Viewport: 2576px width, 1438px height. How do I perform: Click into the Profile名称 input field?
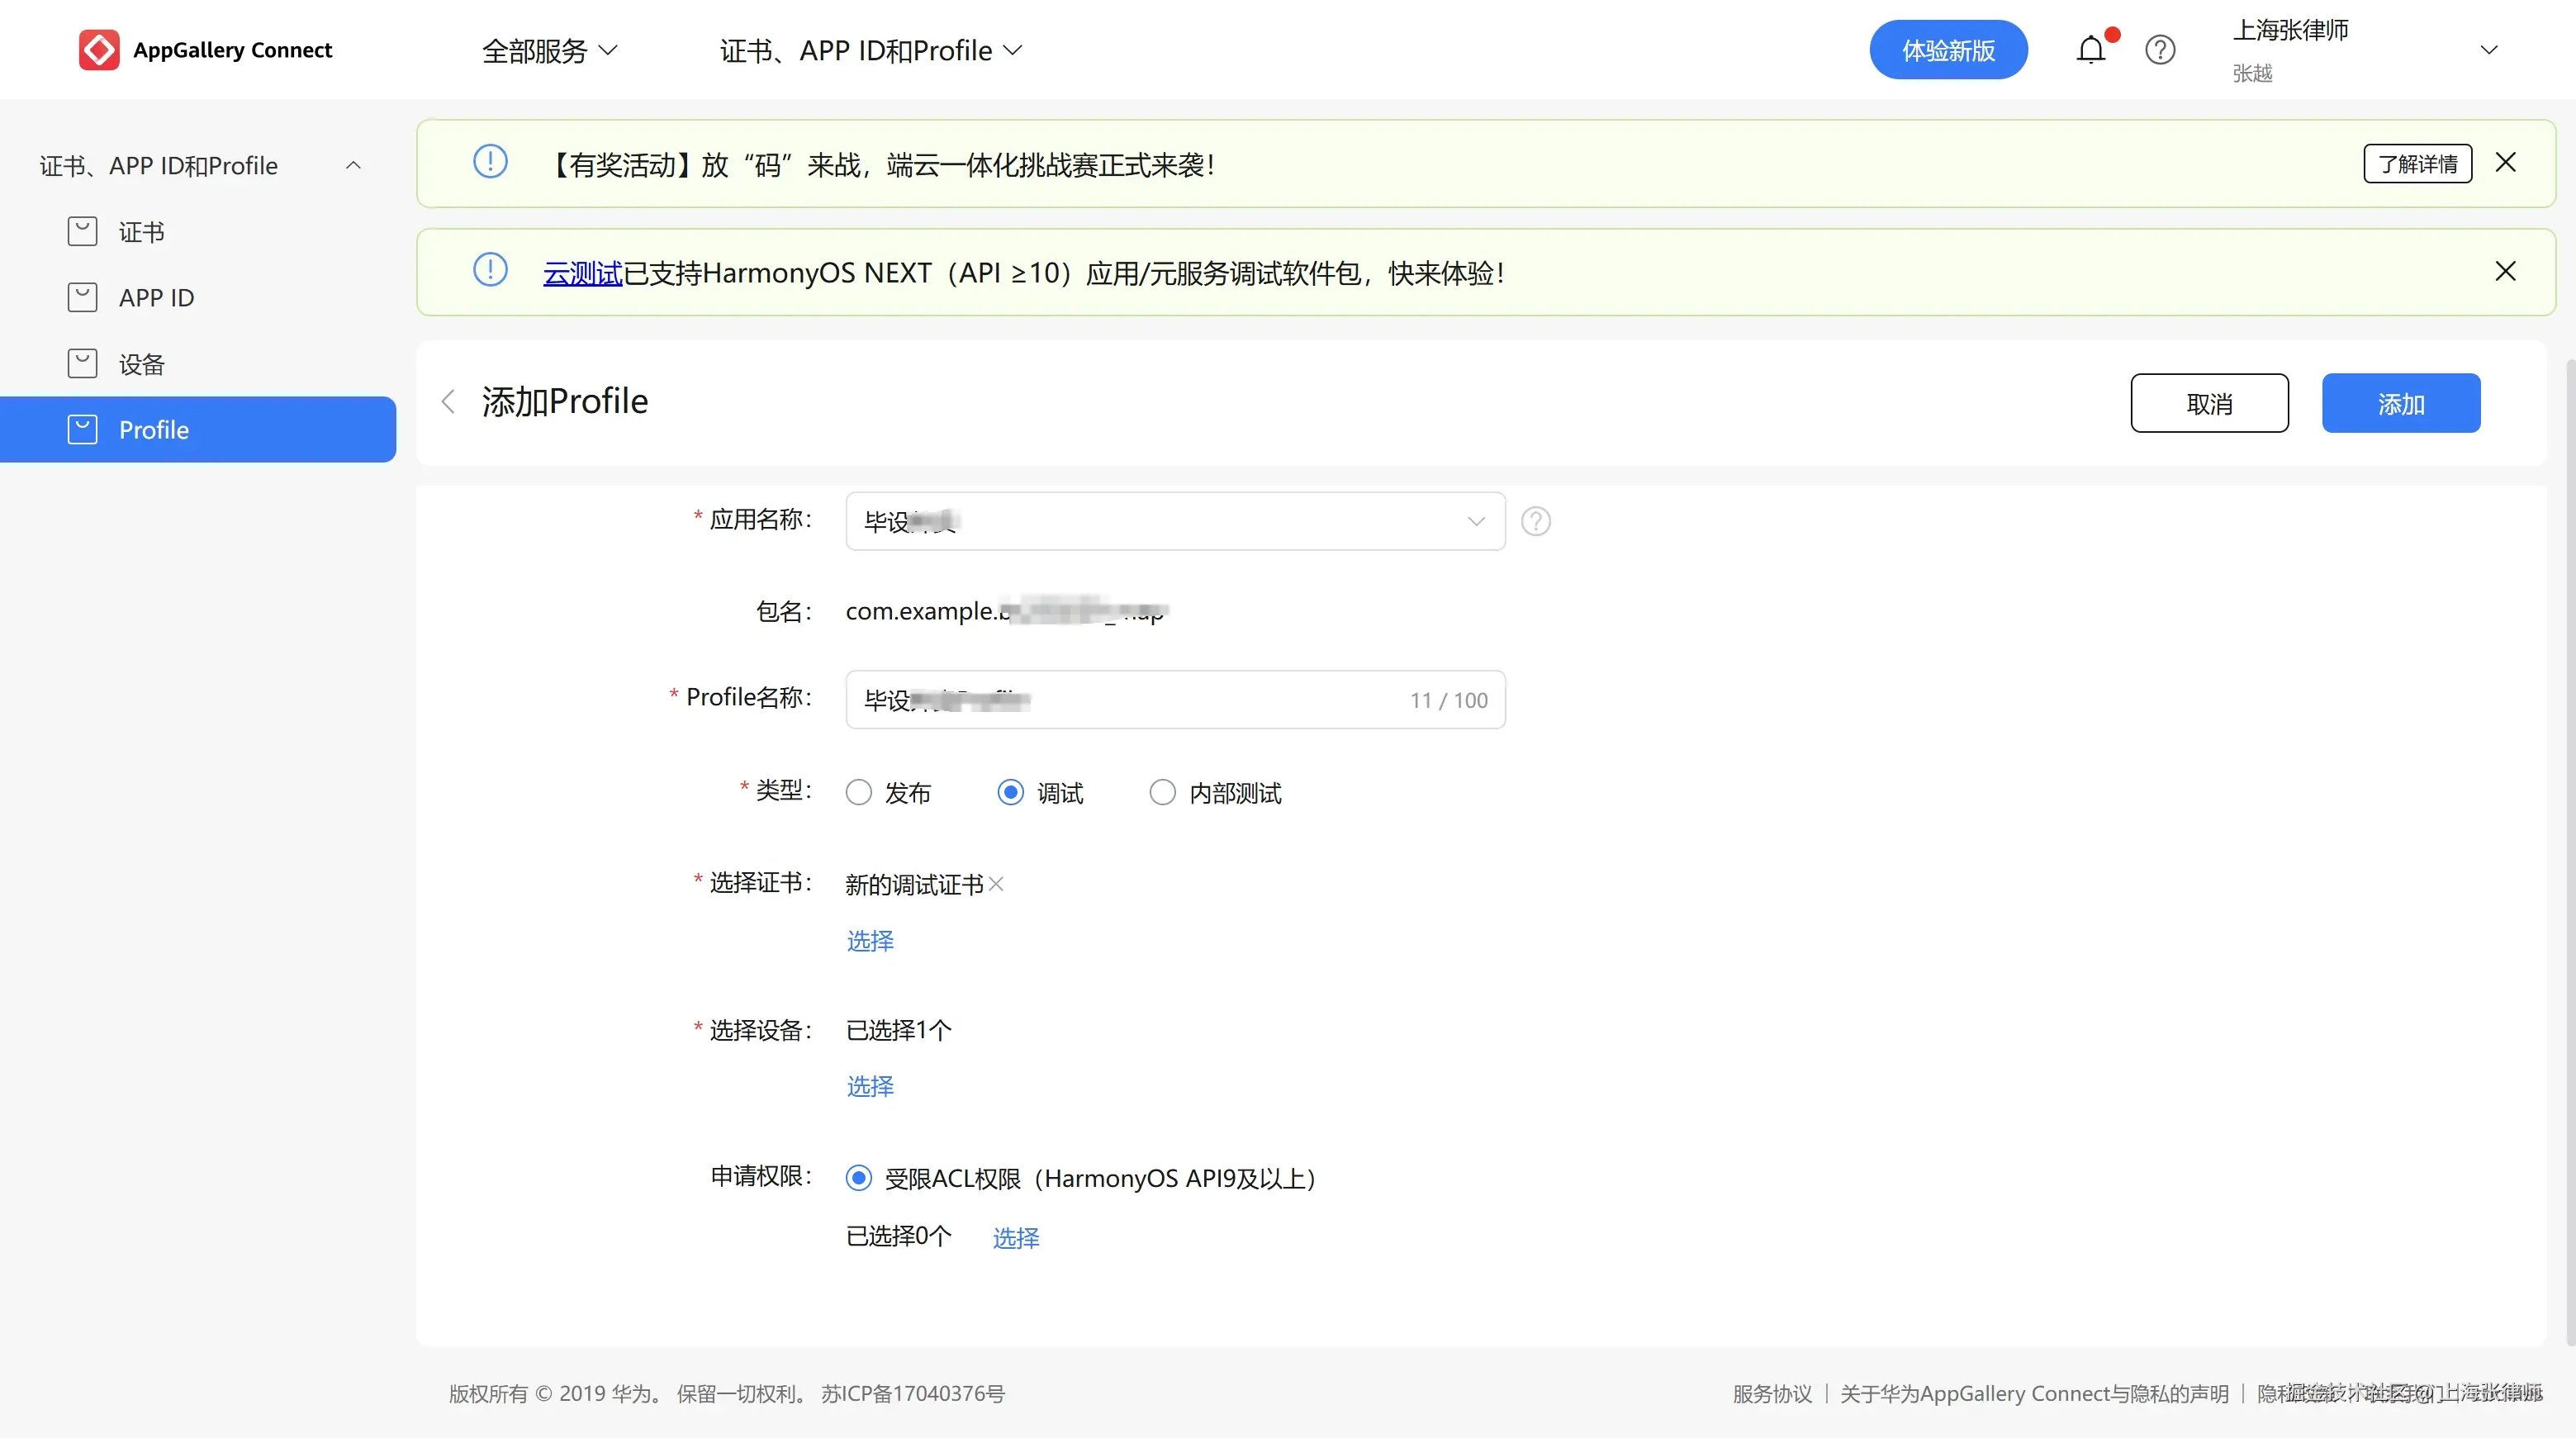1175,700
